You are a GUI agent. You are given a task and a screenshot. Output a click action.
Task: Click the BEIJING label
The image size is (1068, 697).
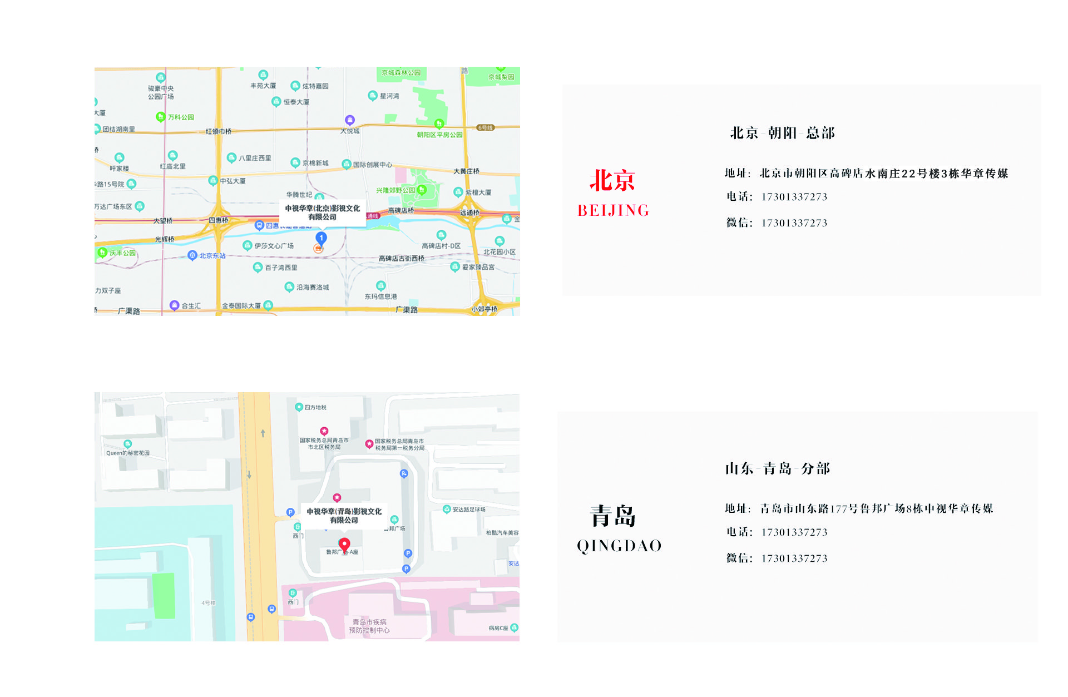pos(613,210)
